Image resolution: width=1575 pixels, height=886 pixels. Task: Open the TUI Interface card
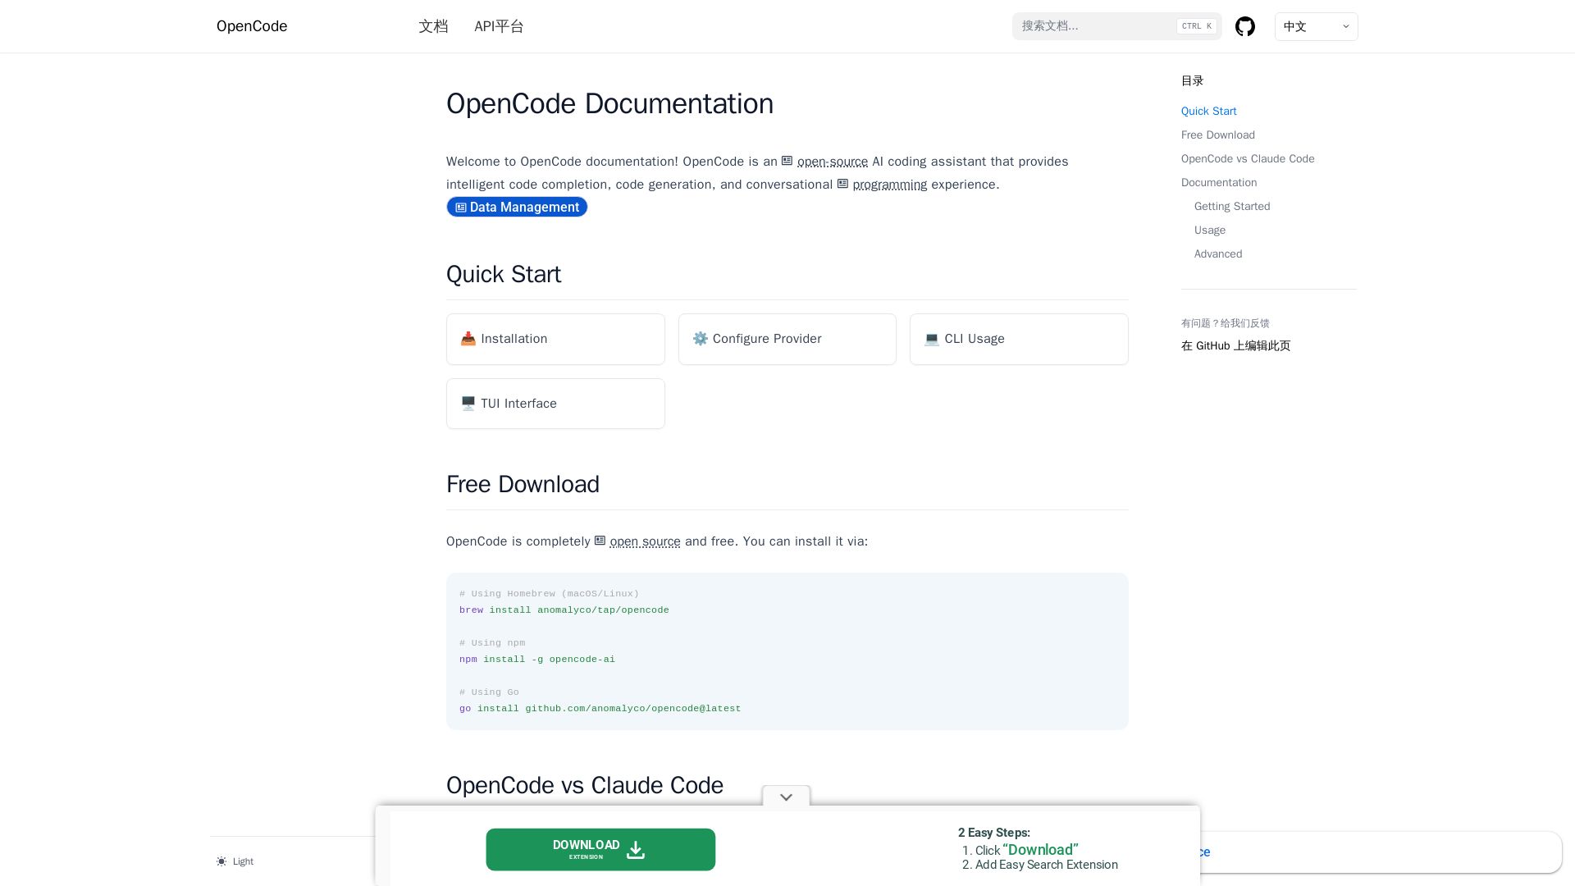tap(555, 404)
